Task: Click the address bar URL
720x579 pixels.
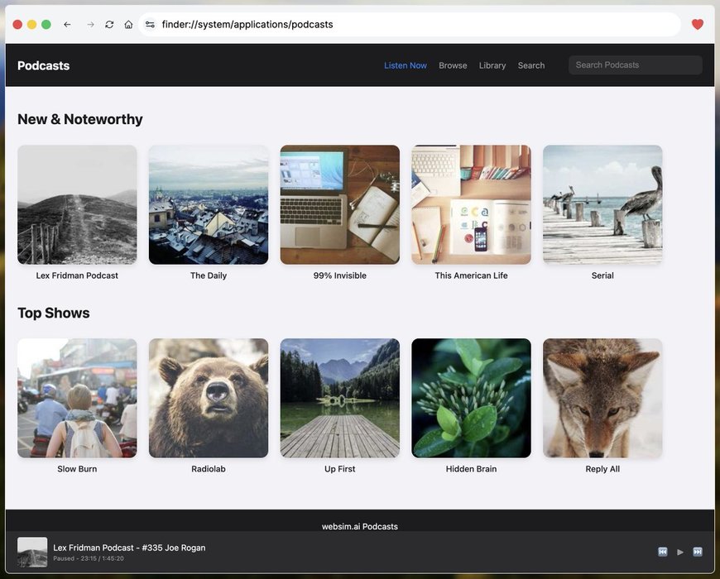Action: click(247, 24)
